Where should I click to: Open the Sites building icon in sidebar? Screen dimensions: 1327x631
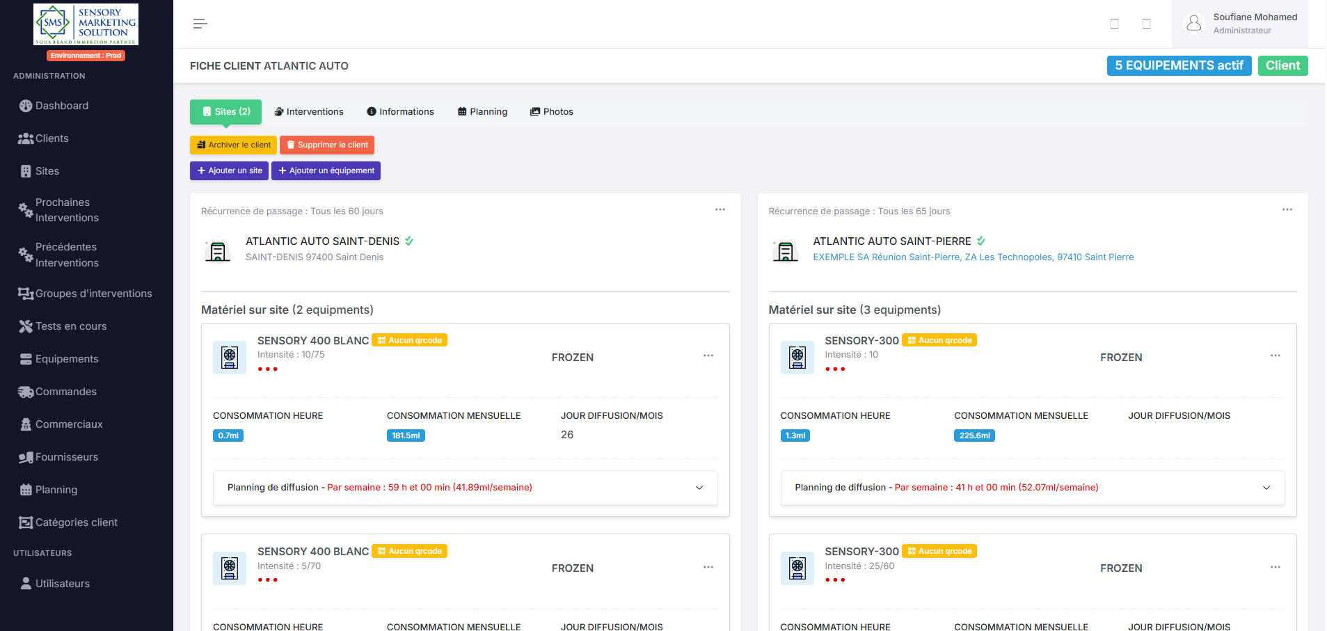[x=26, y=171]
